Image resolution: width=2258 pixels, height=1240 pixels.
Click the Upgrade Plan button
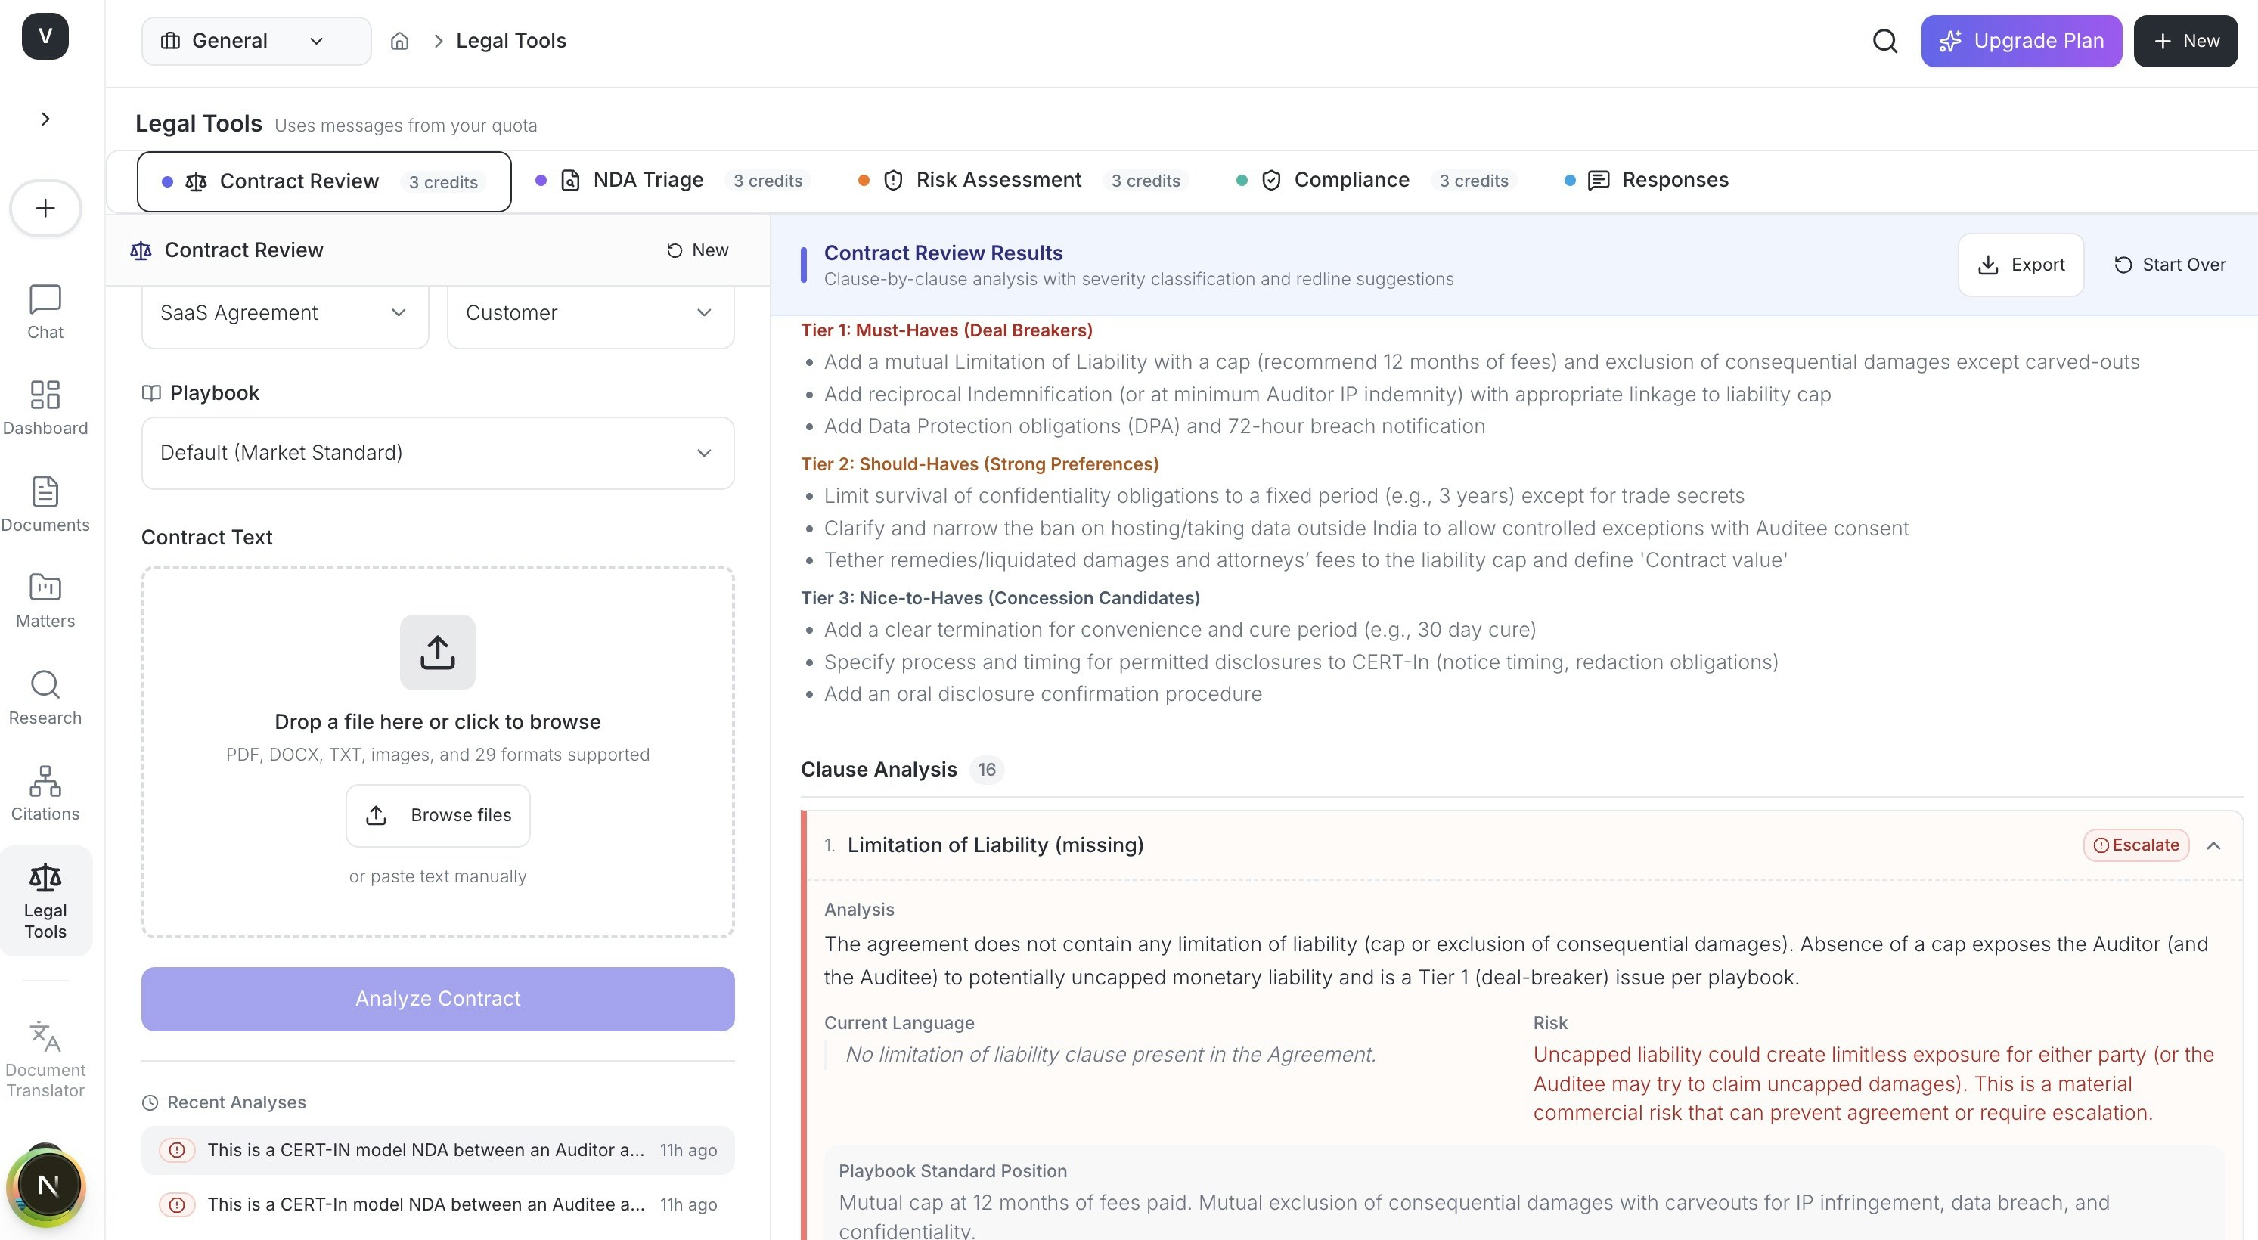[x=2021, y=41]
